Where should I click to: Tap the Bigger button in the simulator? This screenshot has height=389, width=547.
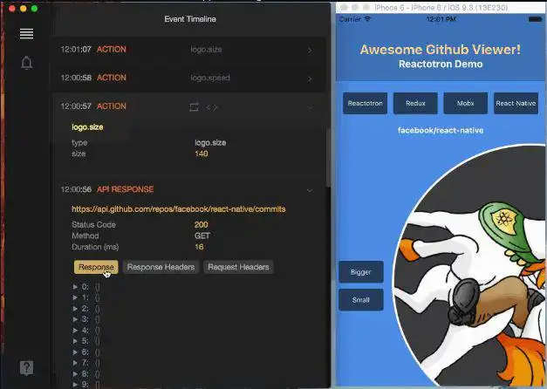[361, 272]
